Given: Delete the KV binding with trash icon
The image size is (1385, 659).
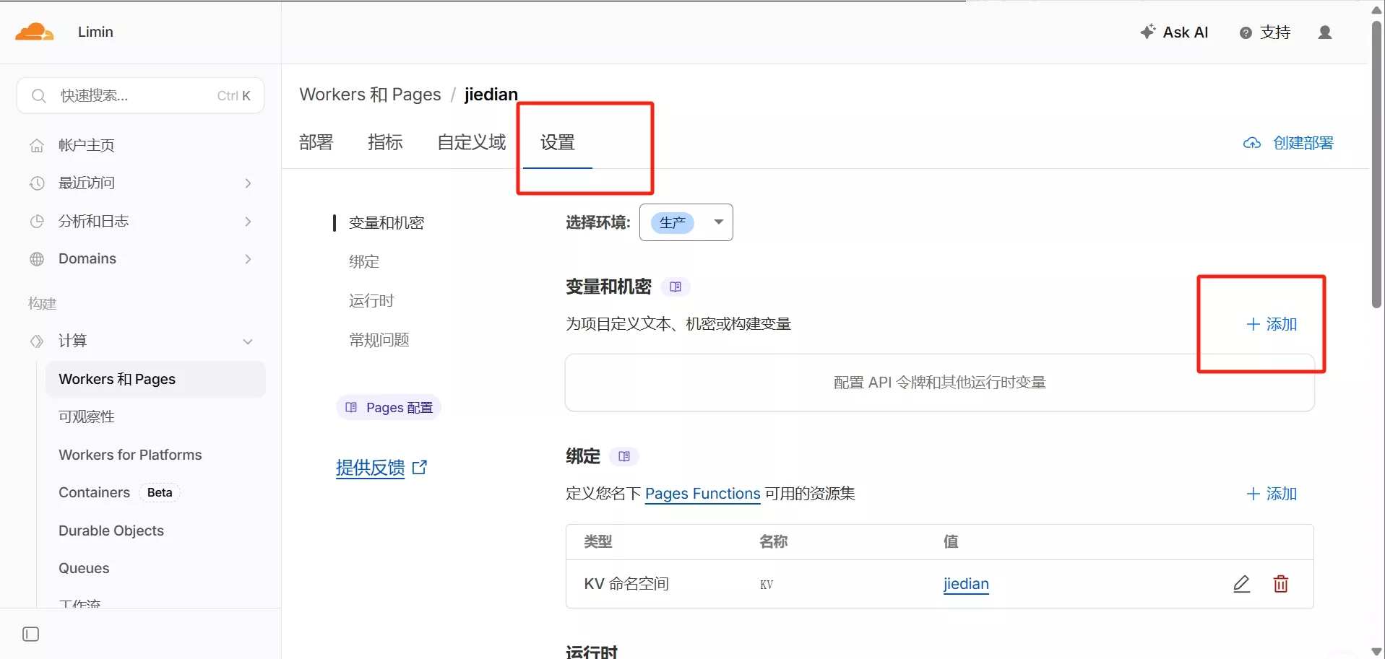Looking at the screenshot, I should coord(1281,584).
